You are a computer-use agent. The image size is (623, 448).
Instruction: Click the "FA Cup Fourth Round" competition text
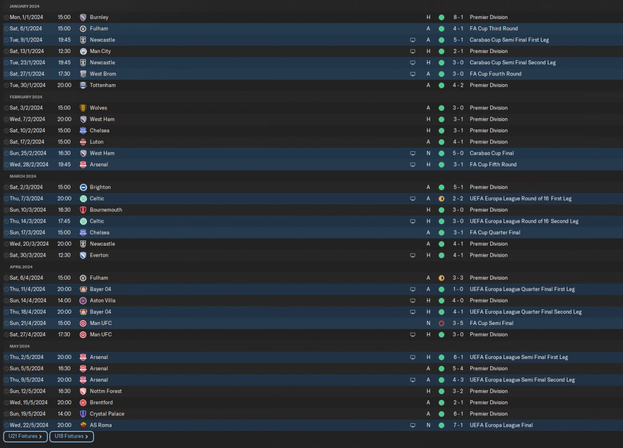pos(495,74)
